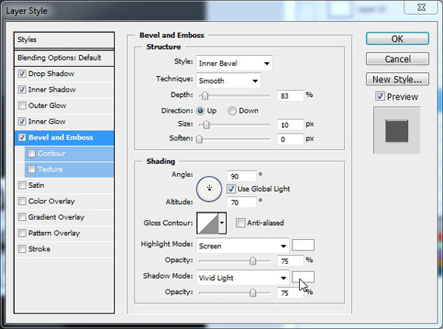The height and width of the screenshot is (329, 443).
Task: Uncheck the Inner Glow effect
Action: [x=22, y=122]
